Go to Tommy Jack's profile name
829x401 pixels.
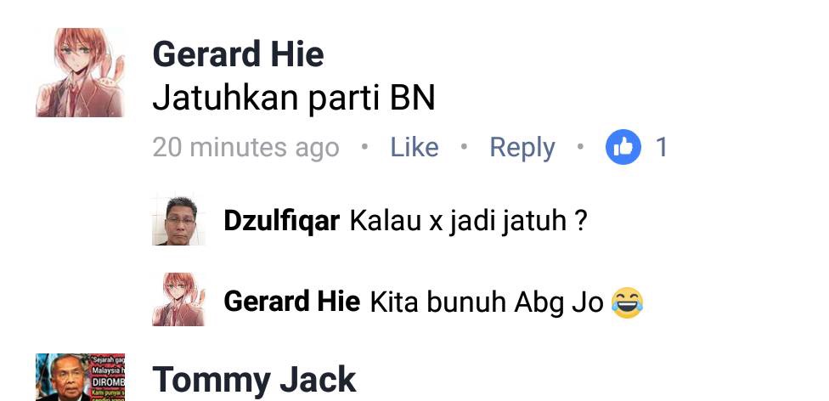click(254, 380)
